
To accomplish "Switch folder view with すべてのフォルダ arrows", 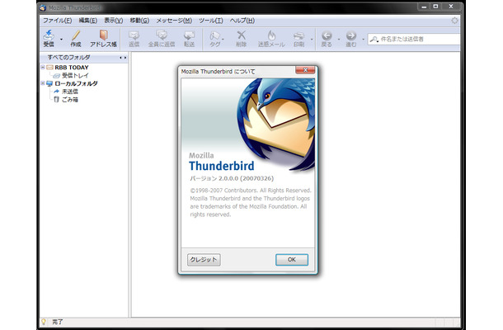I will point(123,58).
